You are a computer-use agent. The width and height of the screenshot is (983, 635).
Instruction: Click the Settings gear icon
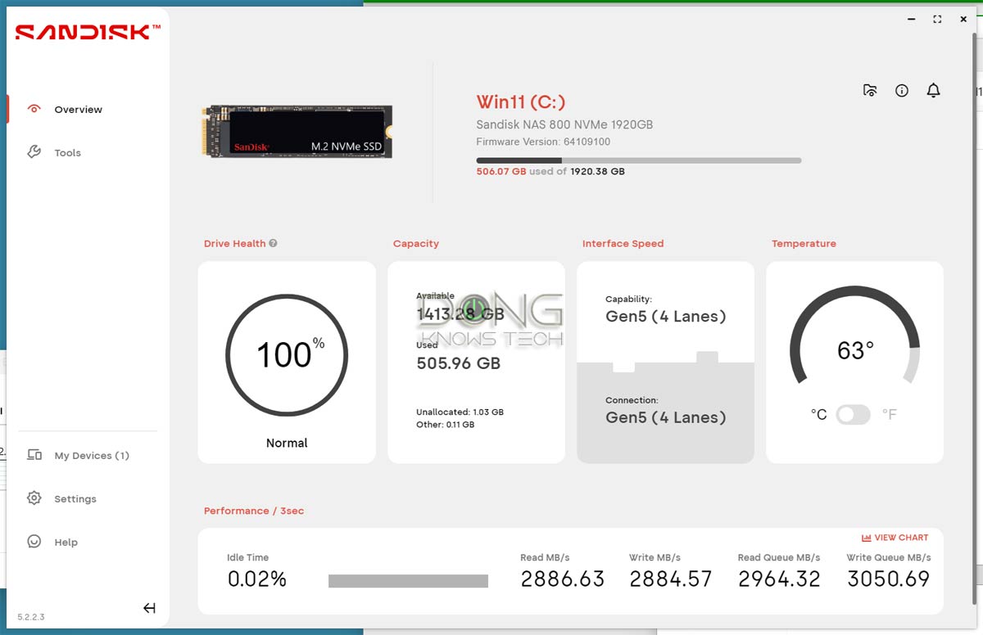pos(34,498)
